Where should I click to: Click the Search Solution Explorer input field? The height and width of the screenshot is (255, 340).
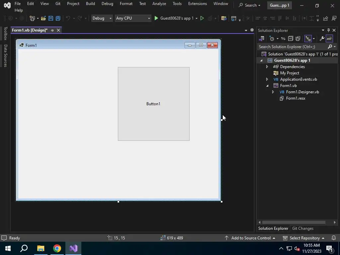(292, 46)
